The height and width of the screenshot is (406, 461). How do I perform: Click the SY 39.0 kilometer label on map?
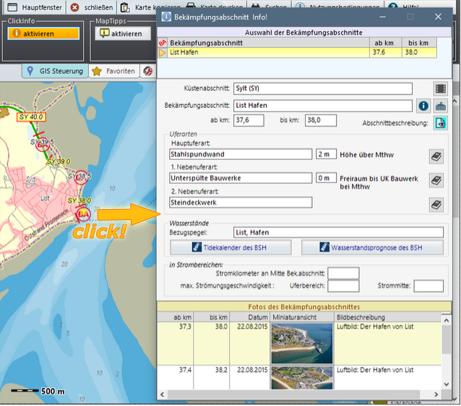tap(59, 161)
